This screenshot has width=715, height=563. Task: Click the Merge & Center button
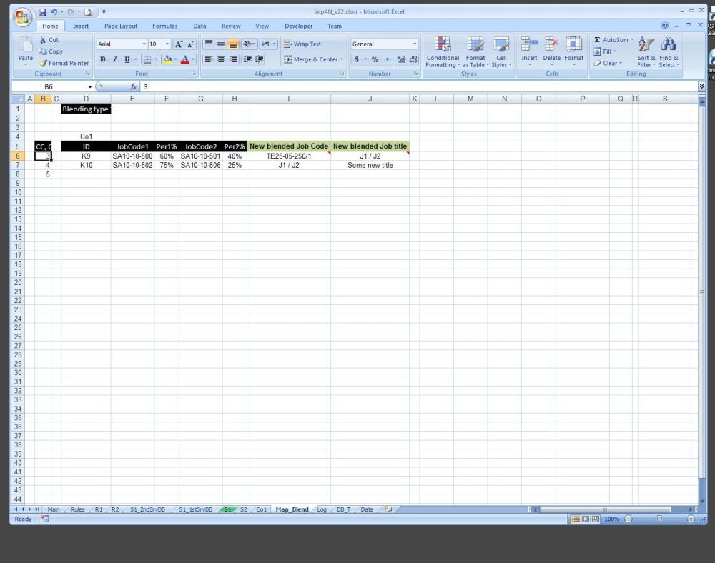click(313, 60)
